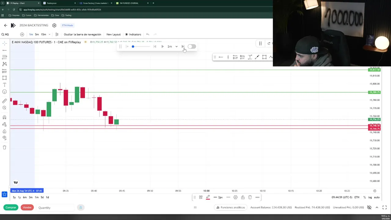Search symbol NQ

[5, 34]
